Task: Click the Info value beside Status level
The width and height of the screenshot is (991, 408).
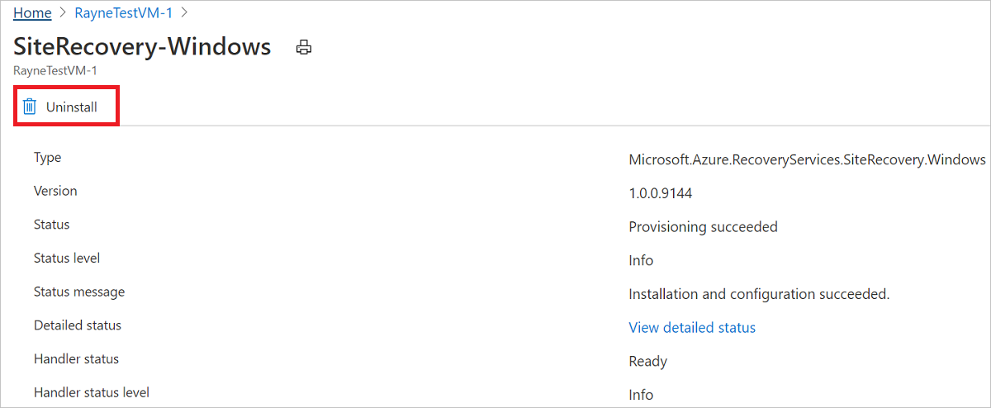Action: (641, 260)
